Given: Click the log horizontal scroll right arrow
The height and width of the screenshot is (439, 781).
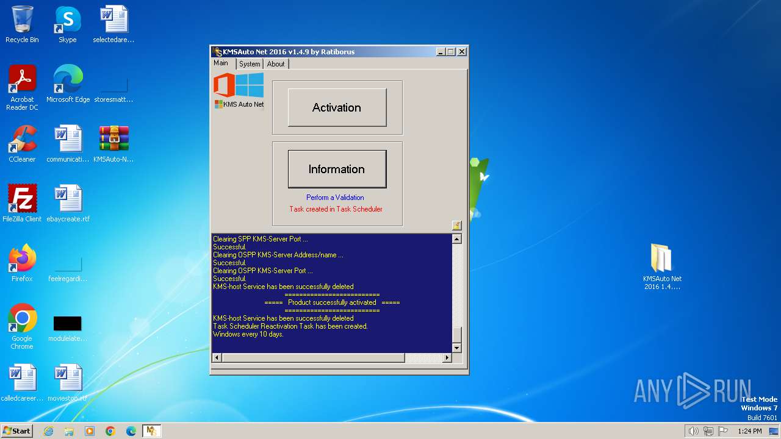Looking at the screenshot, I should pyautogui.click(x=447, y=358).
